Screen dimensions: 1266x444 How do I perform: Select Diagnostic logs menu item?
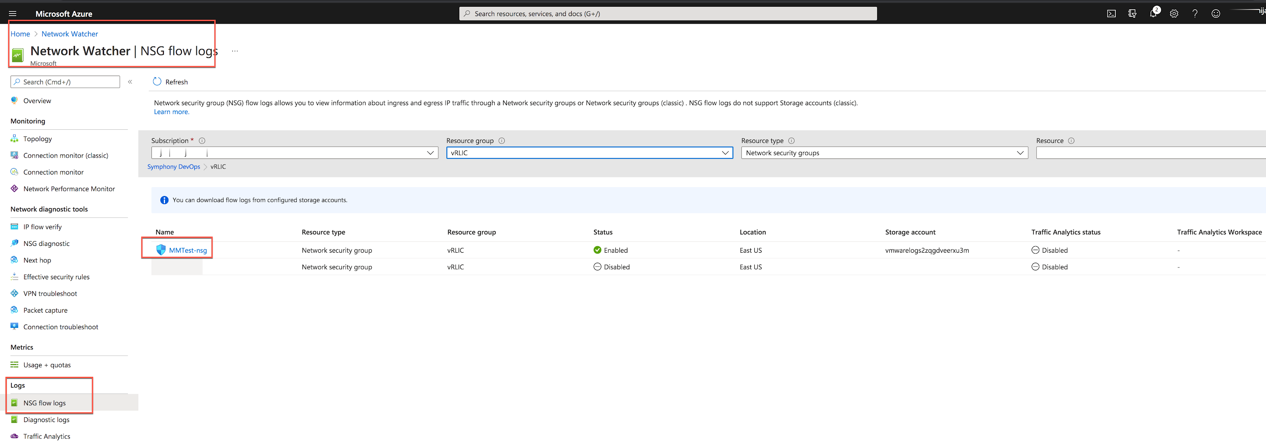click(x=46, y=419)
